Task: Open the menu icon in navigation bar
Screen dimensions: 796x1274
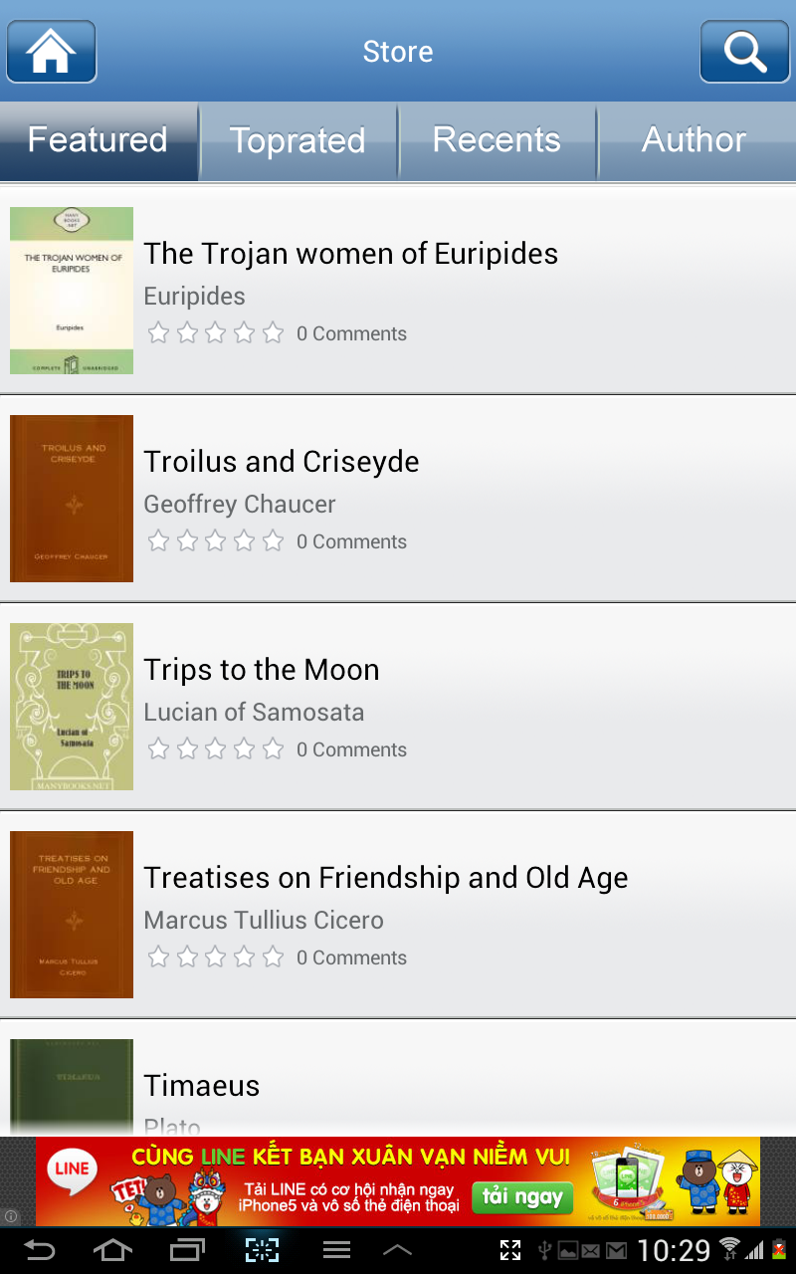Action: click(x=336, y=1250)
